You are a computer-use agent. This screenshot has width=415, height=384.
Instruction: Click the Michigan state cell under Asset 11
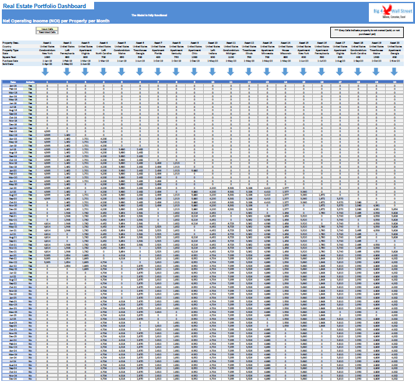231,53
